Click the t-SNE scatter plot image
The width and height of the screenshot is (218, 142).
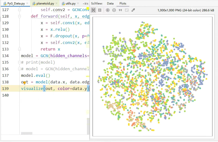pos(152,77)
